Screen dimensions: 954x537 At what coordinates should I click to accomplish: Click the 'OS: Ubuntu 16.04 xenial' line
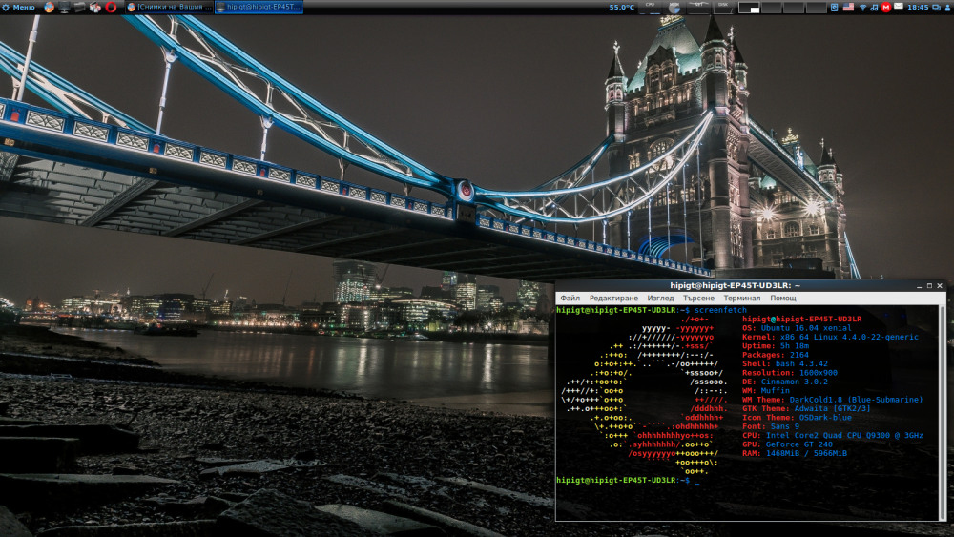click(797, 328)
